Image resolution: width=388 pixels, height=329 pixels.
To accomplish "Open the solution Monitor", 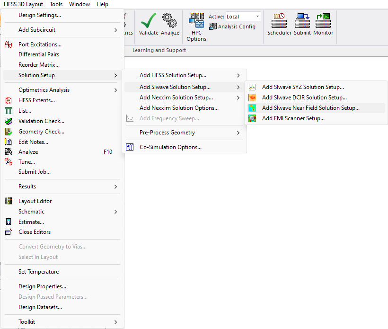I will pos(323,24).
